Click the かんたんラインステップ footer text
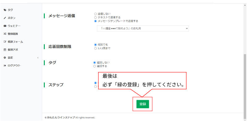 pyautogui.click(x=61, y=117)
